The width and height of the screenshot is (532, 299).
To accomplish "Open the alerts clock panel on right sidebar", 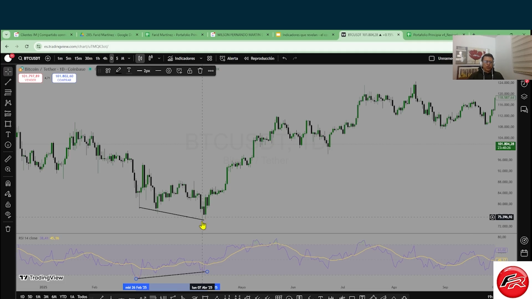I will [524, 84].
